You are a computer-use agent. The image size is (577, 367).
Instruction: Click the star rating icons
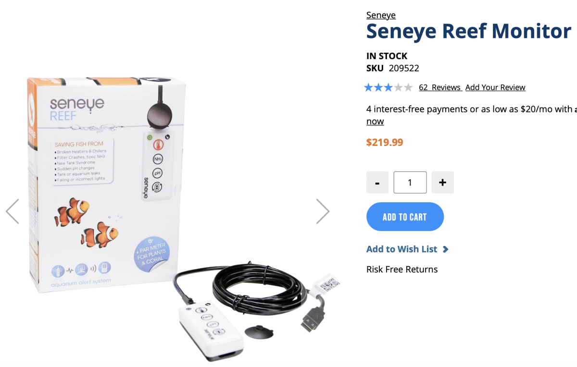[389, 87]
